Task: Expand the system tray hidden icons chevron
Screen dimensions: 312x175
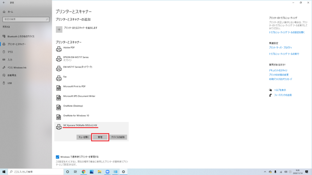Action: pyautogui.click(x=265, y=172)
